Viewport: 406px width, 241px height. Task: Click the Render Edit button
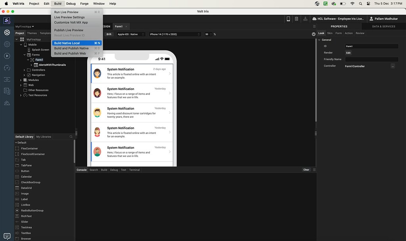(x=348, y=53)
